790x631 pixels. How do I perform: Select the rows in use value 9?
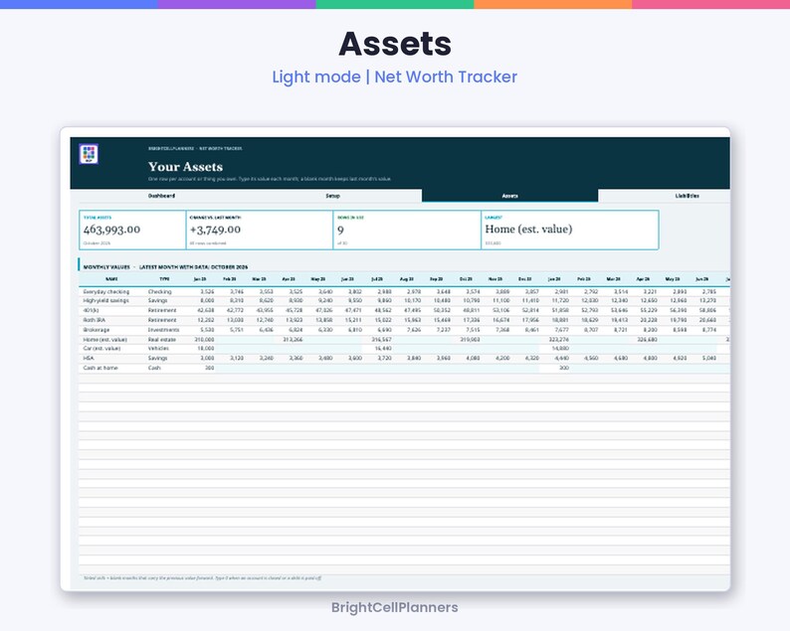[340, 230]
